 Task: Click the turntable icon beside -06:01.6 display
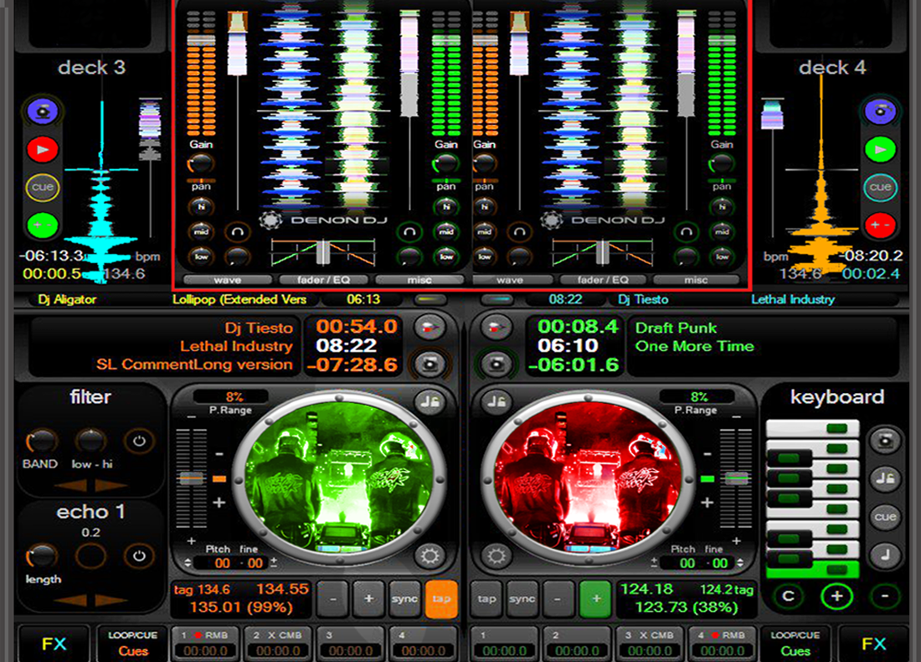pyautogui.click(x=497, y=365)
